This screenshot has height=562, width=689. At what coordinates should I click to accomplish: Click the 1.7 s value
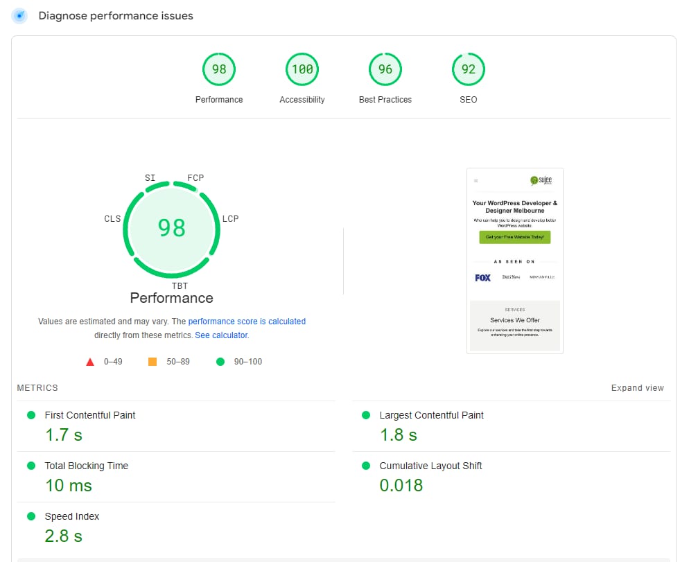click(64, 435)
